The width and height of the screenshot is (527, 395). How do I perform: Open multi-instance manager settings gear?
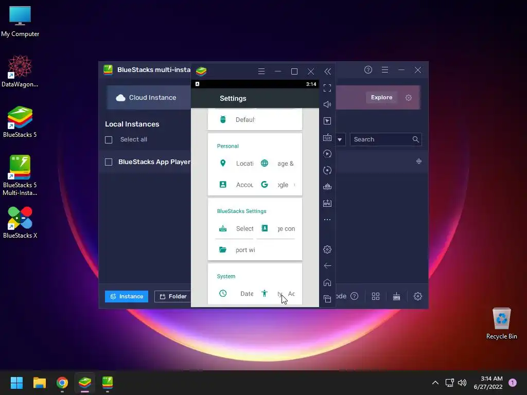[x=418, y=296]
